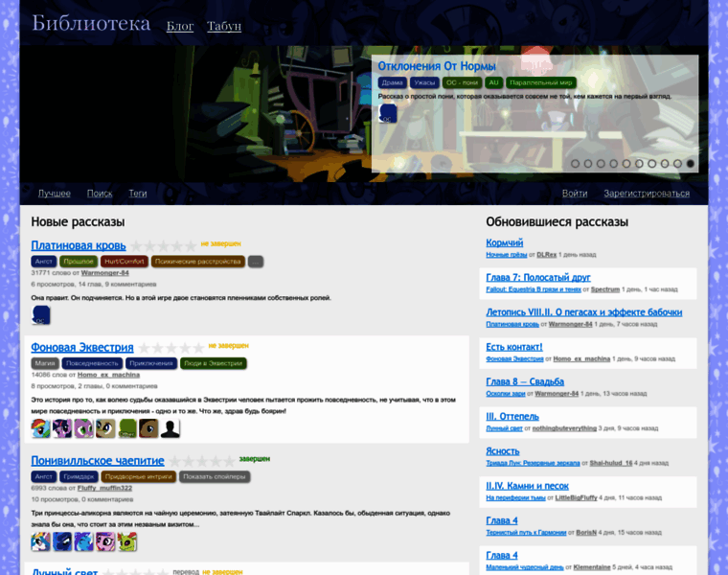Click the Люди в Эквестрии tag

(213, 363)
